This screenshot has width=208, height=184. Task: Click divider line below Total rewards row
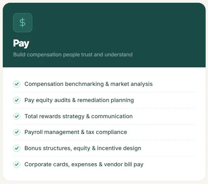(x=104, y=124)
